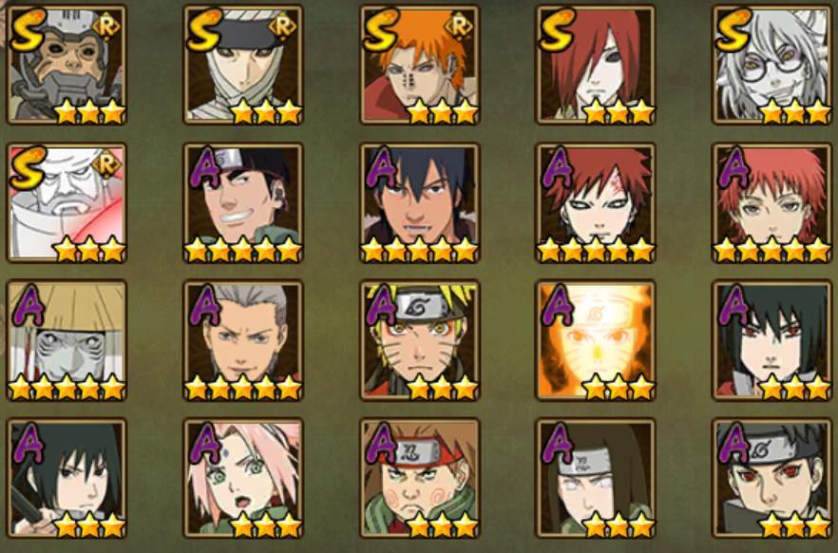
Task: Pick the long brown-haired white-eyed ninja
Action: coord(596,478)
